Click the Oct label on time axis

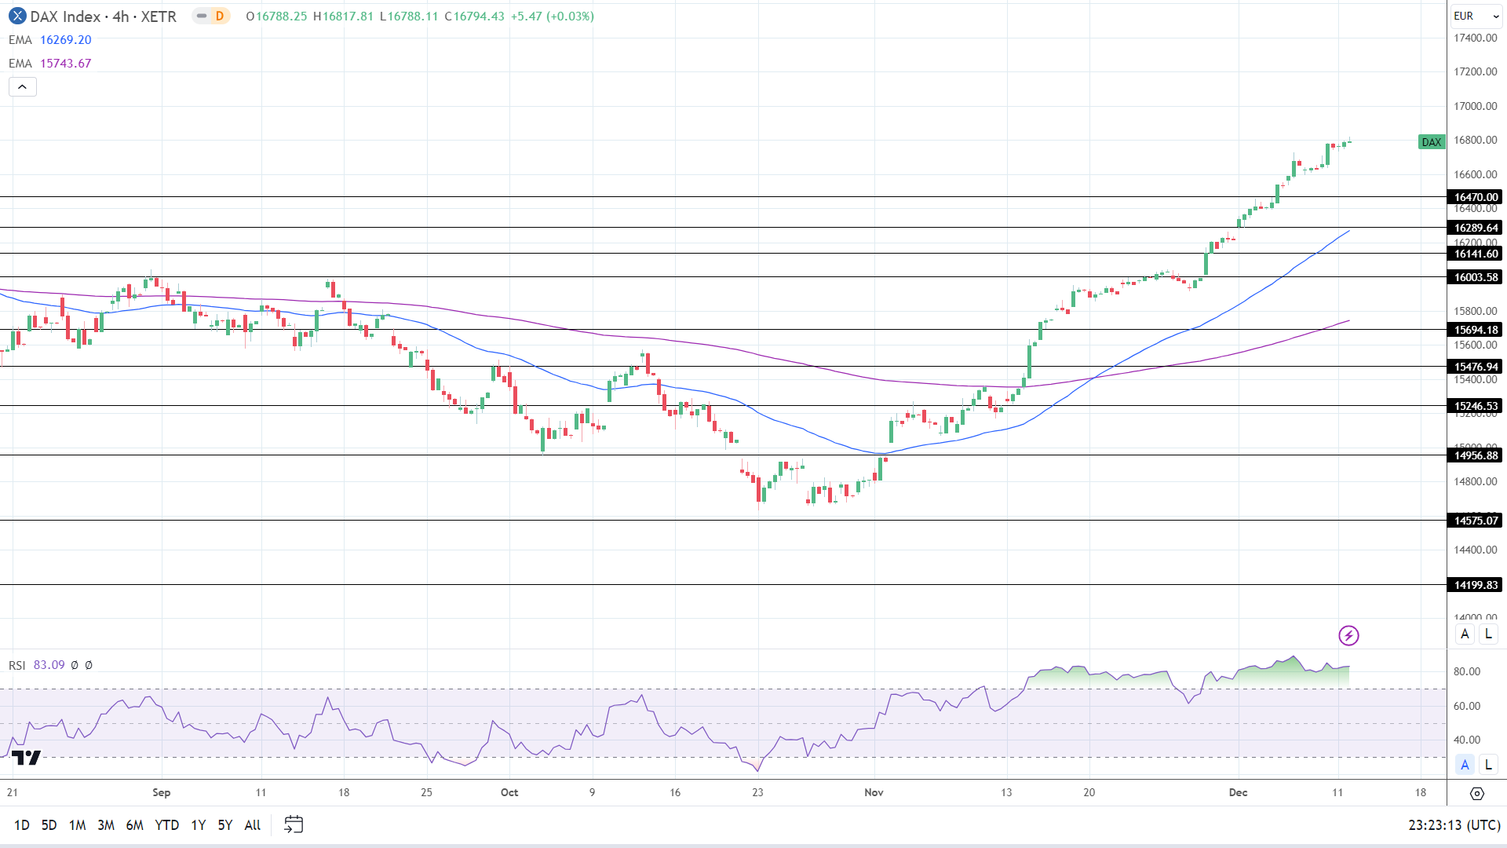(509, 792)
